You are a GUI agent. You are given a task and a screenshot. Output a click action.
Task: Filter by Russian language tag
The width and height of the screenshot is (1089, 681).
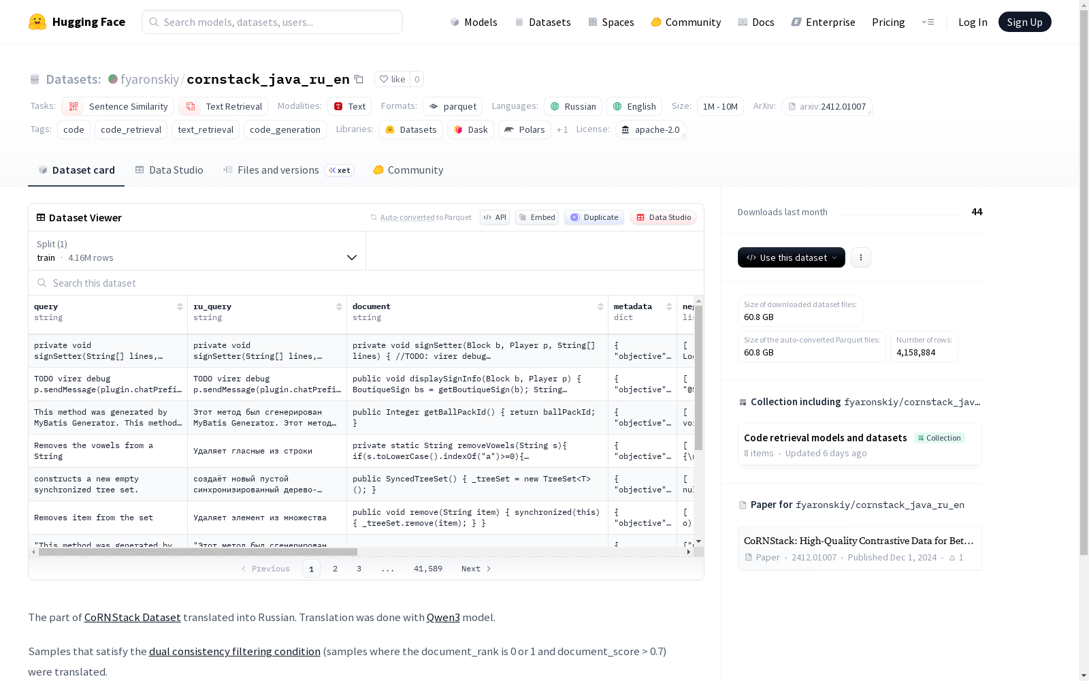tap(573, 106)
